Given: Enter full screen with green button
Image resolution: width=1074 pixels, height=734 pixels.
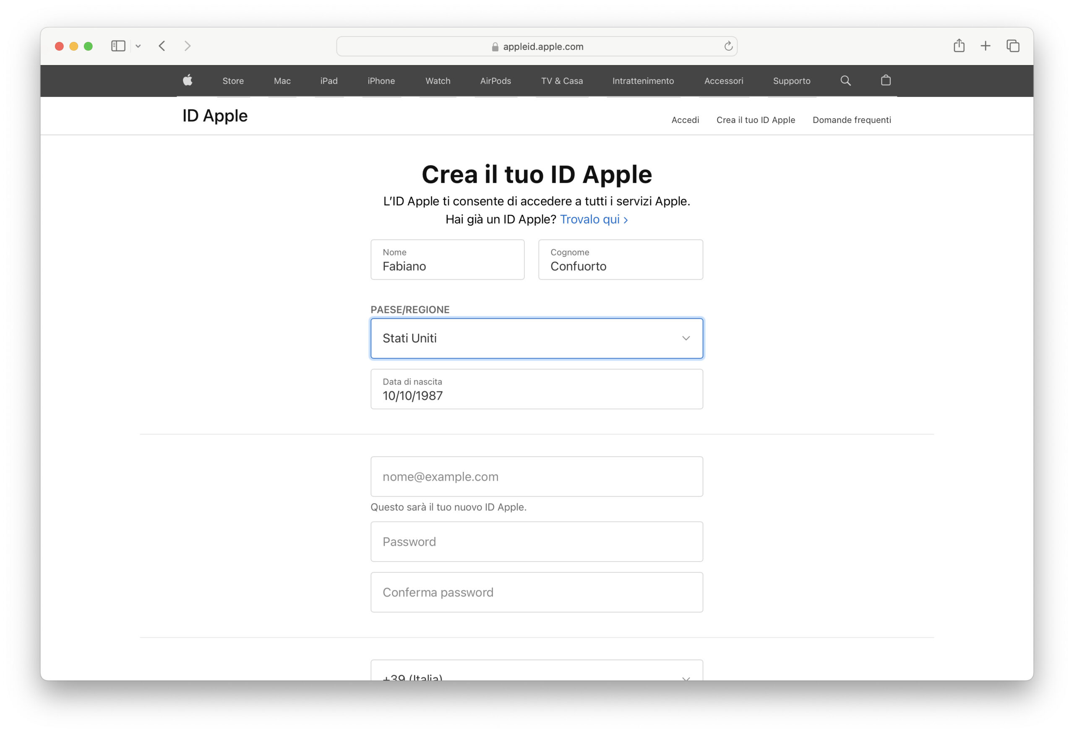Looking at the screenshot, I should [x=88, y=46].
